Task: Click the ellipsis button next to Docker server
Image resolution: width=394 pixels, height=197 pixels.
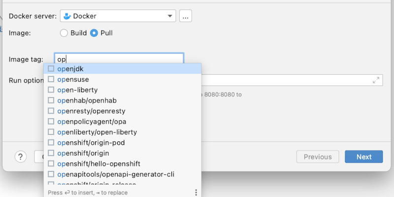Action: coord(185,16)
